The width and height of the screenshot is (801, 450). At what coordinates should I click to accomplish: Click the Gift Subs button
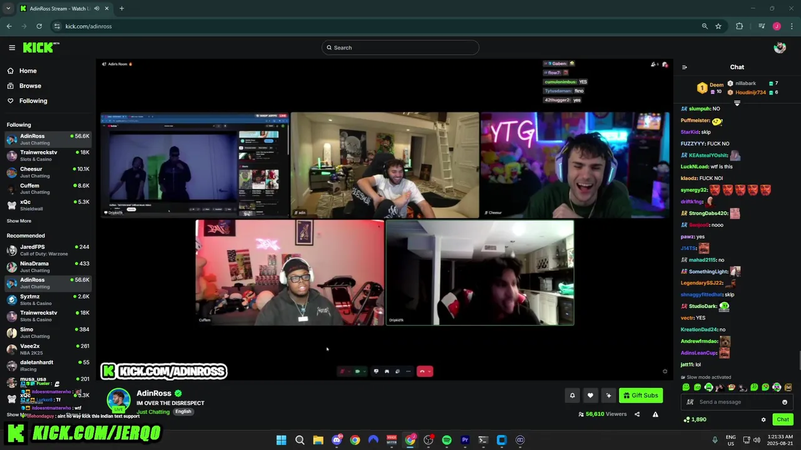click(641, 395)
